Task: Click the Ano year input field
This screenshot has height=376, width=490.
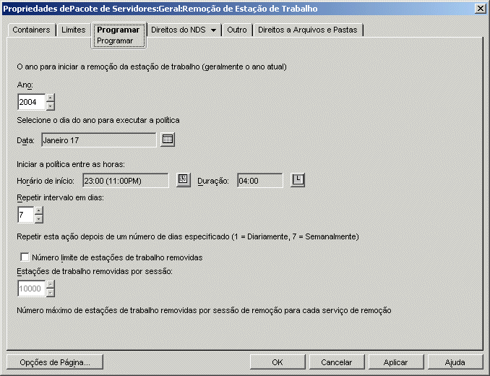Action: click(32, 102)
